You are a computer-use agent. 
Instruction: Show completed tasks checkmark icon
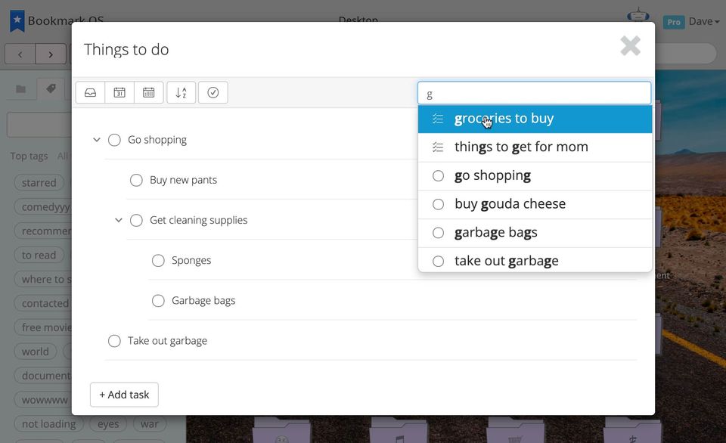click(x=213, y=92)
